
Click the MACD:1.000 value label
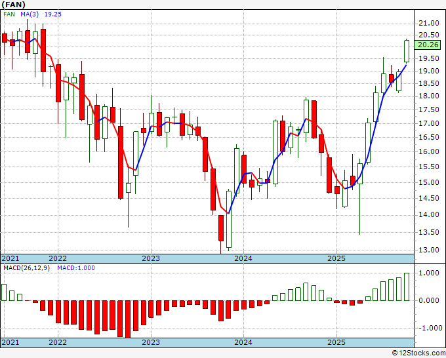(x=76, y=268)
